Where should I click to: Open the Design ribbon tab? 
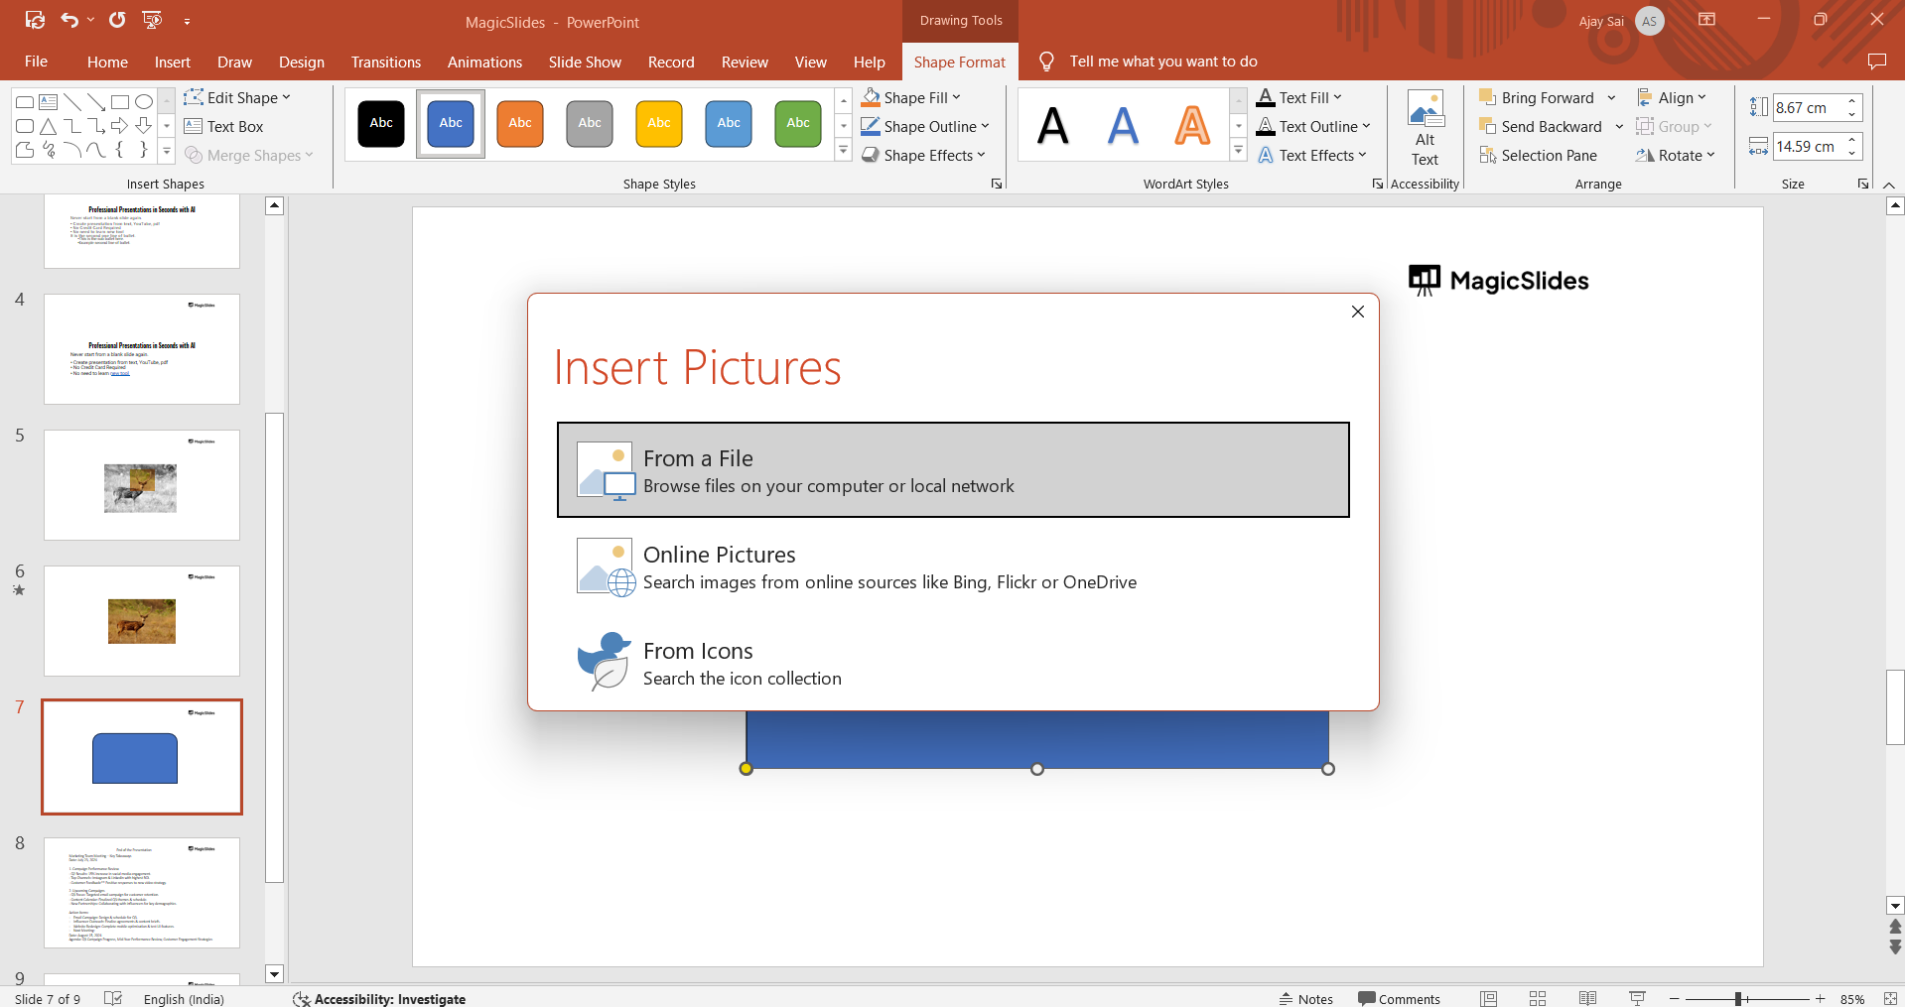(x=301, y=62)
